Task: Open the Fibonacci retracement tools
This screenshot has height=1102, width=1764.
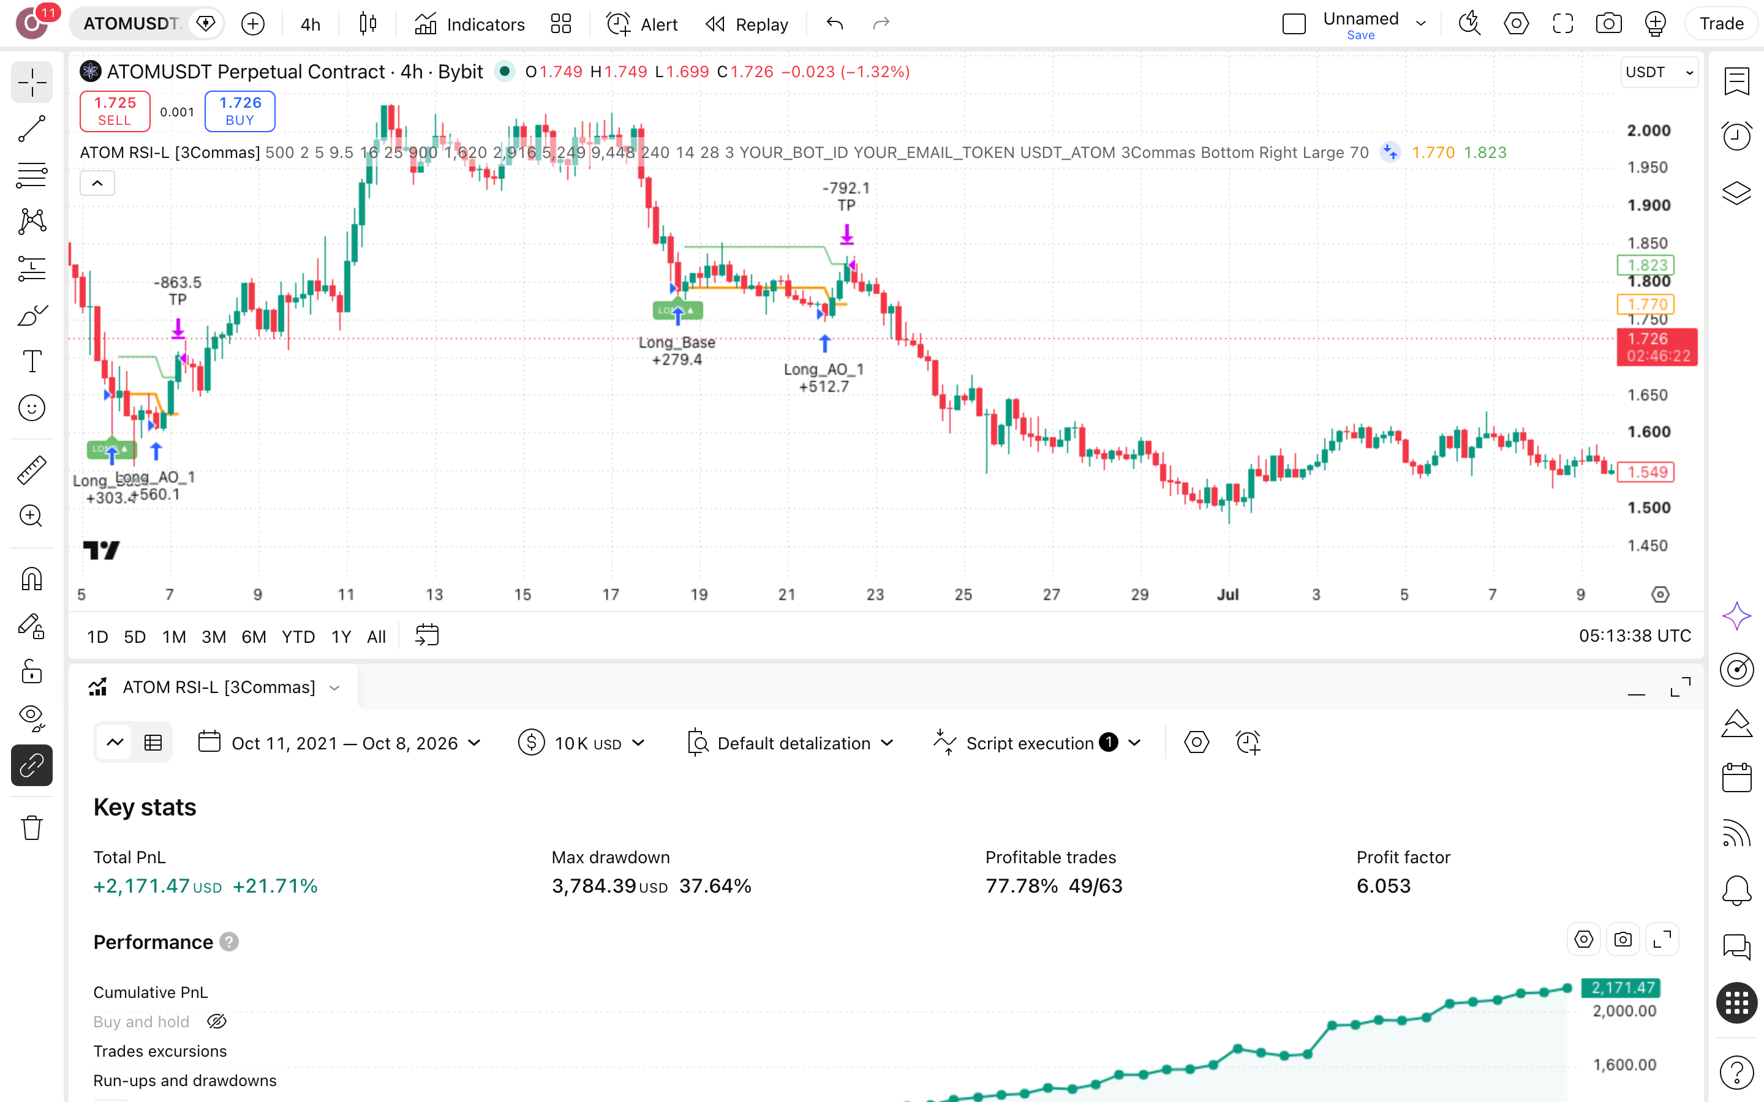Action: pyautogui.click(x=32, y=176)
